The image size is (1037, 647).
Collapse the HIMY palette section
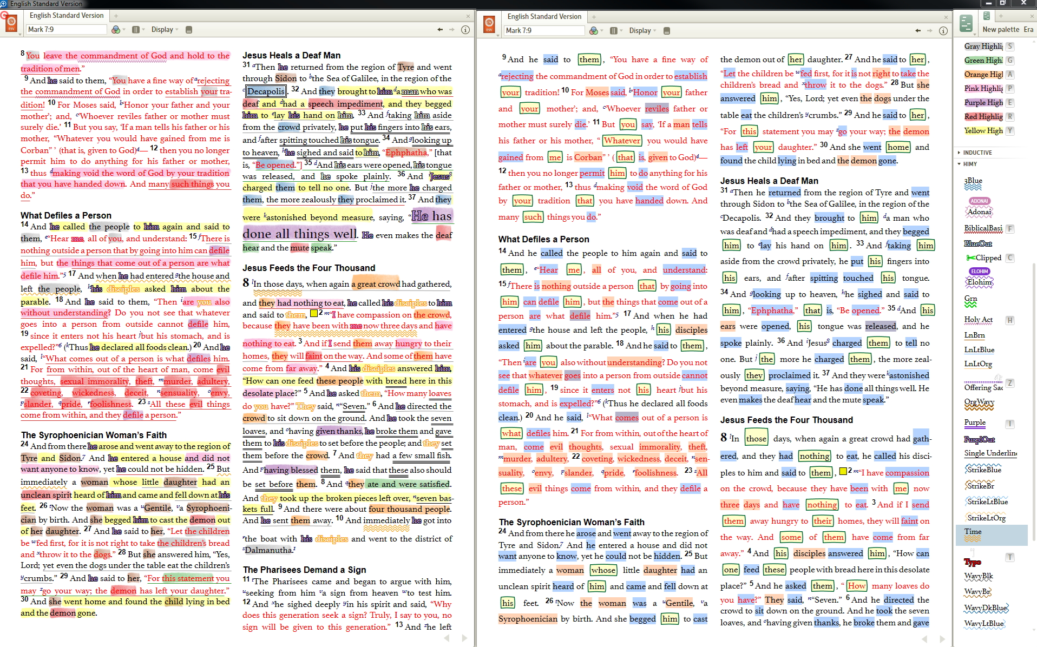point(970,164)
